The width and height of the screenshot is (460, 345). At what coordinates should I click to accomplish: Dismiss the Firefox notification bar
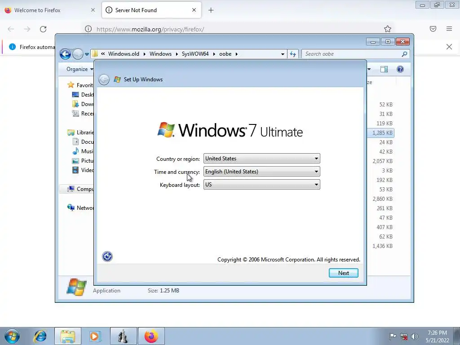pyautogui.click(x=449, y=47)
